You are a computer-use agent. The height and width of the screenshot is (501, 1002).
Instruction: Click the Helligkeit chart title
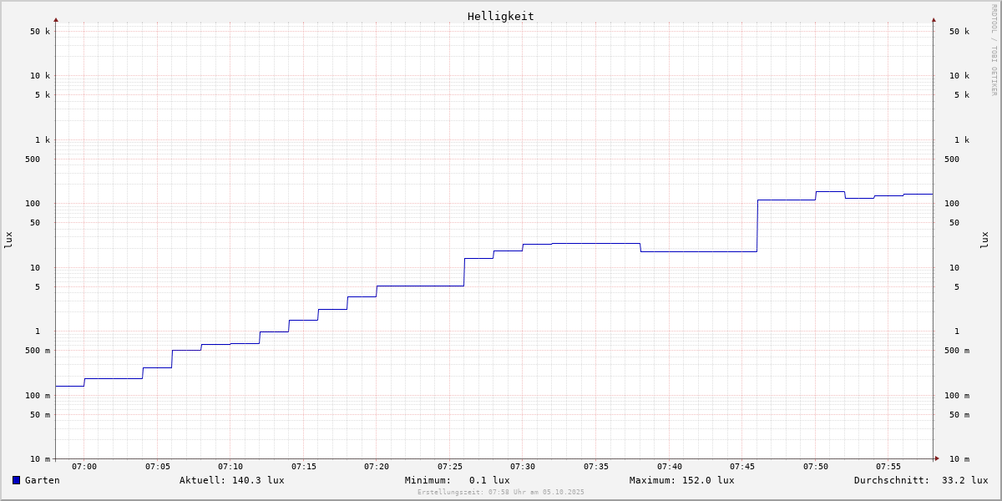501,16
